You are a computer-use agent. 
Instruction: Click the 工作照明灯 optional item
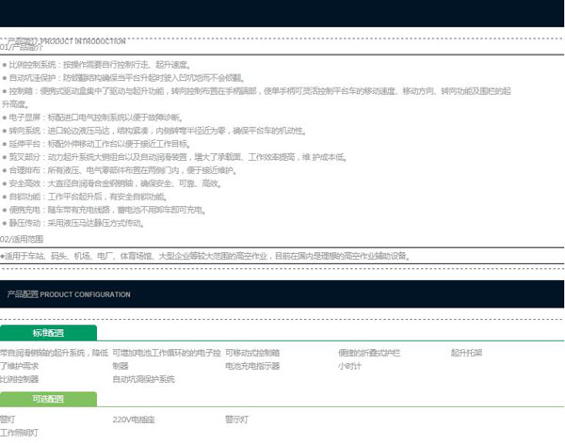tap(19, 432)
